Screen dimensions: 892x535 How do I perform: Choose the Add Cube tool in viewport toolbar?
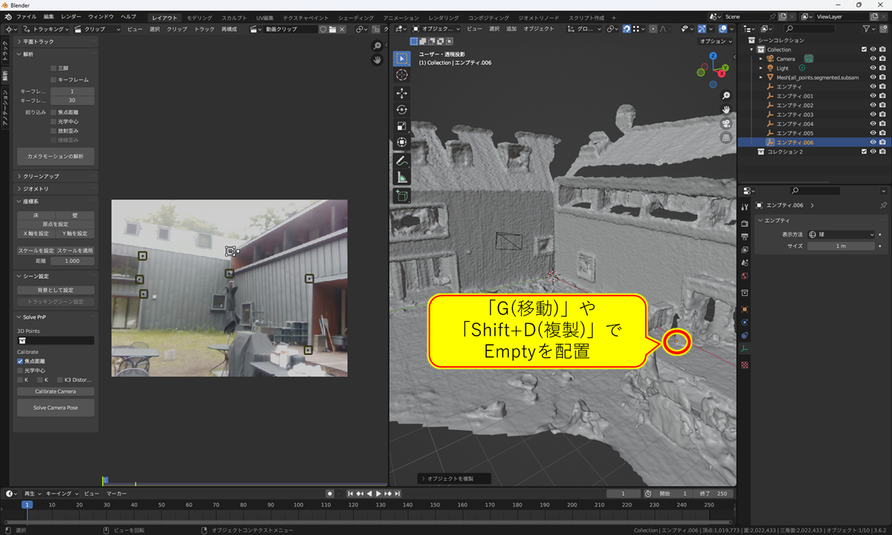401,195
